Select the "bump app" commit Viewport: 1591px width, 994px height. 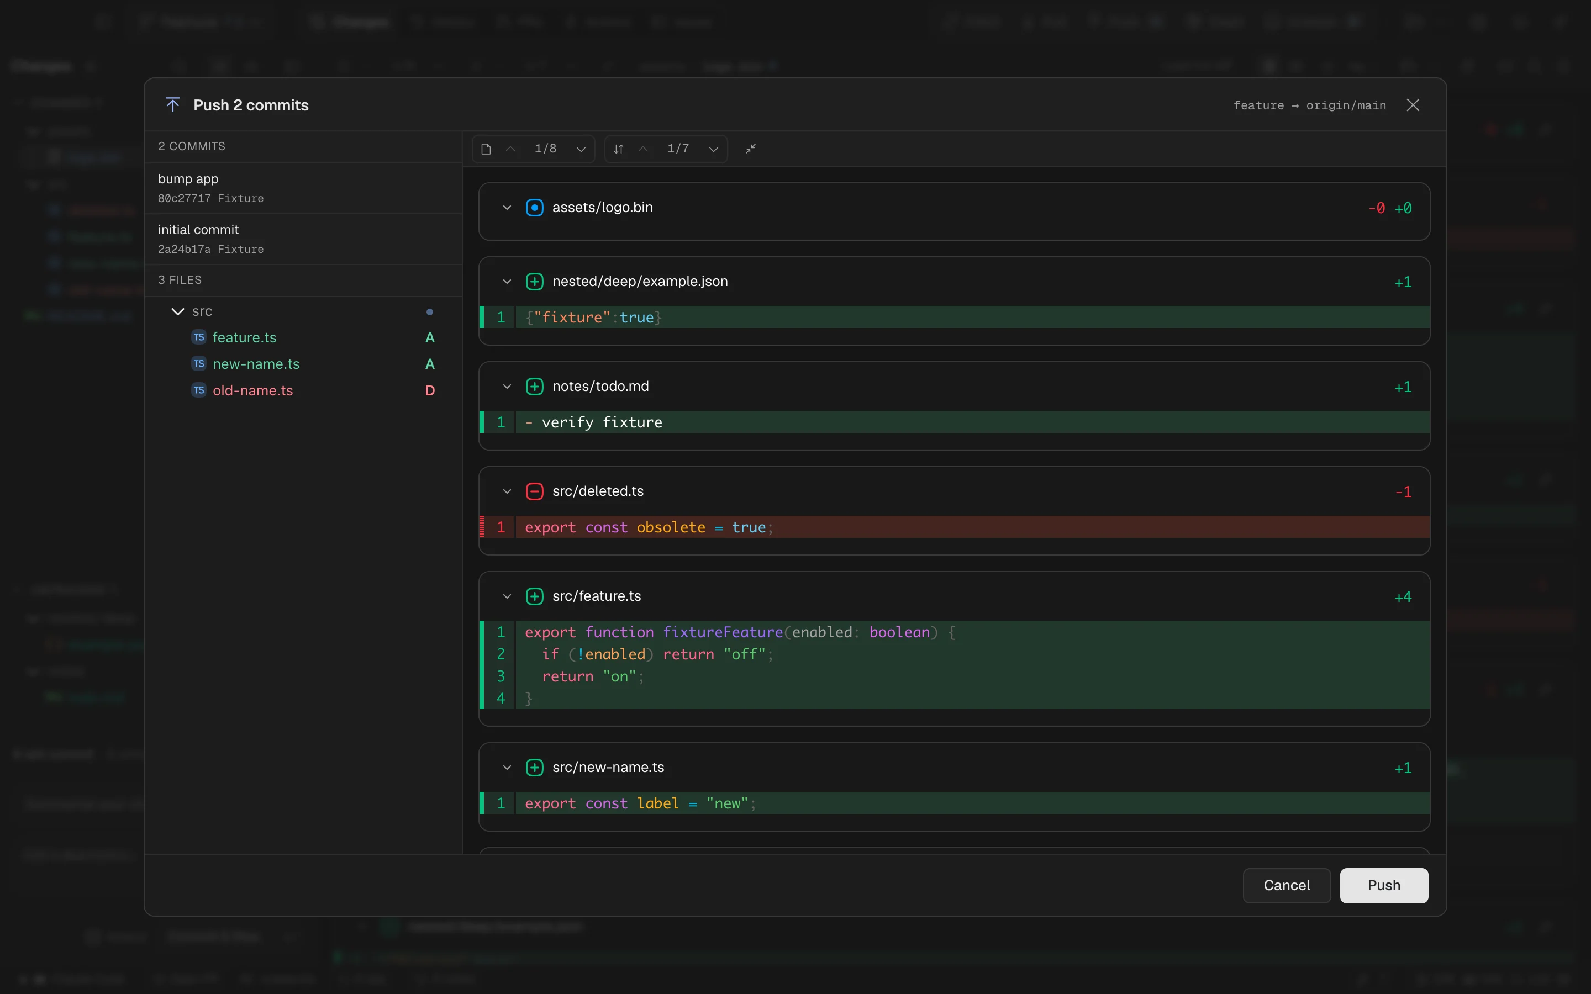[x=303, y=188]
